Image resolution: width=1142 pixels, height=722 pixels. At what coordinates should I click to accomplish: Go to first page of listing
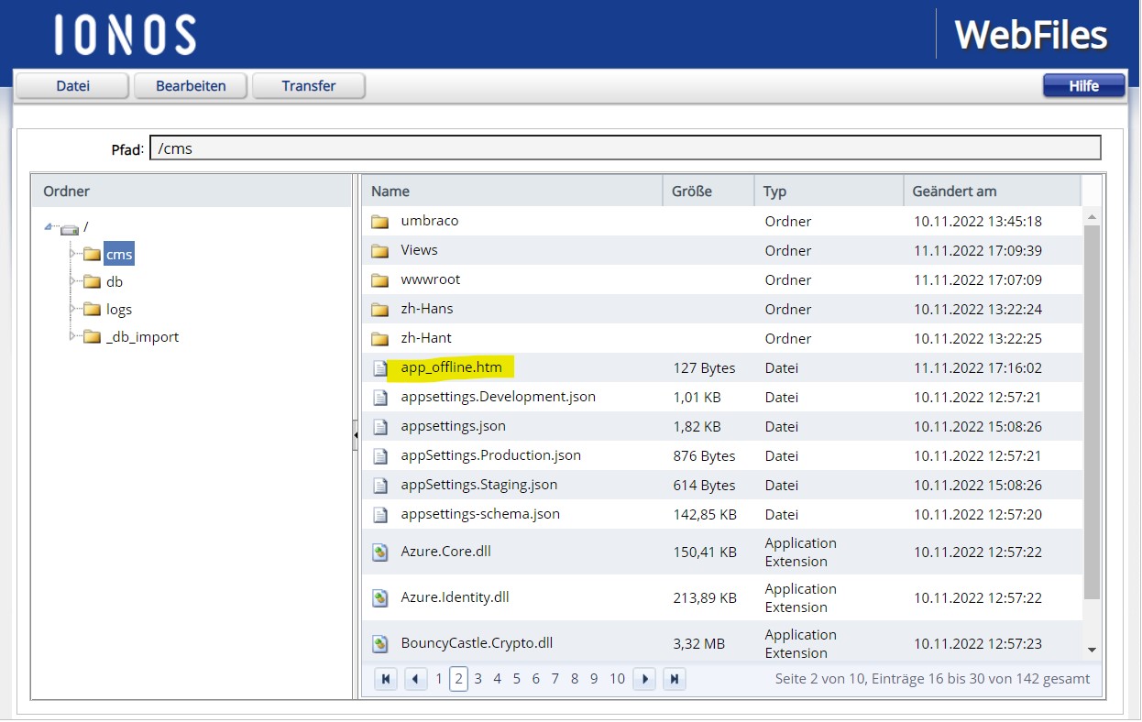click(386, 679)
